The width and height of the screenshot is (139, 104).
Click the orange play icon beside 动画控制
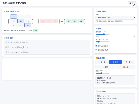(97, 58)
